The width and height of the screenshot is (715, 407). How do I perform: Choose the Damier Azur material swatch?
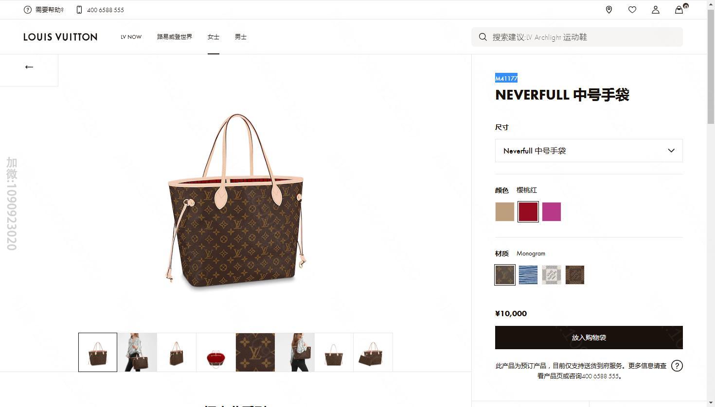pyautogui.click(x=552, y=275)
